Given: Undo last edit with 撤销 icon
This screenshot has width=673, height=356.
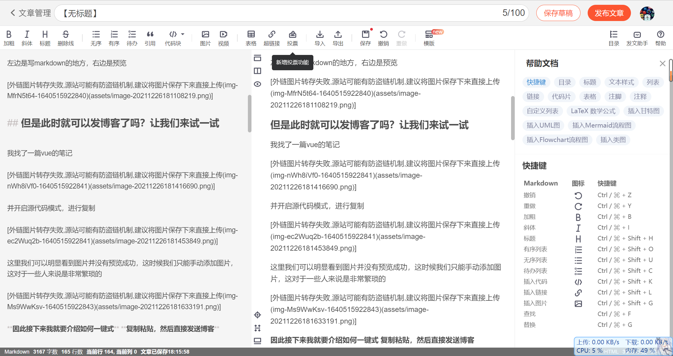Looking at the screenshot, I should pos(384,38).
